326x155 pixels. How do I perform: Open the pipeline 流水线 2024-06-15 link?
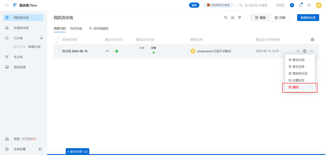(75, 51)
